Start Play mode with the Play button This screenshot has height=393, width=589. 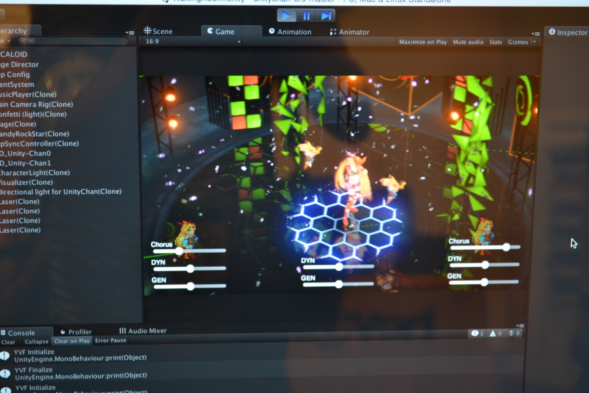tap(286, 15)
